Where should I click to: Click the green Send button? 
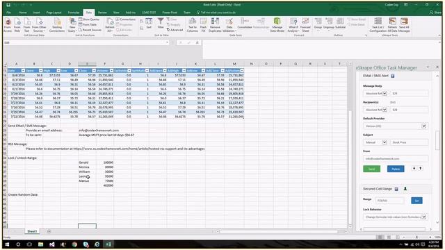click(x=371, y=169)
